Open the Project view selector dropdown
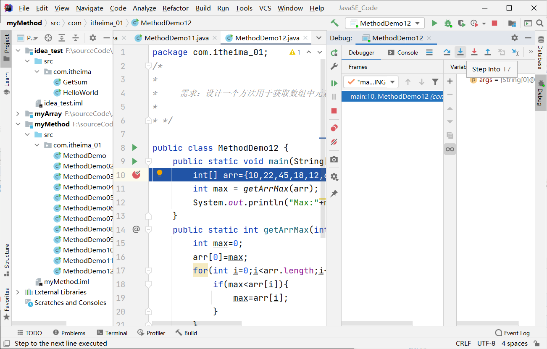Viewport: 547px width, 349px height. 28,38
